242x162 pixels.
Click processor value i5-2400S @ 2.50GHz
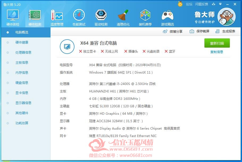pyautogui.click(x=122, y=84)
